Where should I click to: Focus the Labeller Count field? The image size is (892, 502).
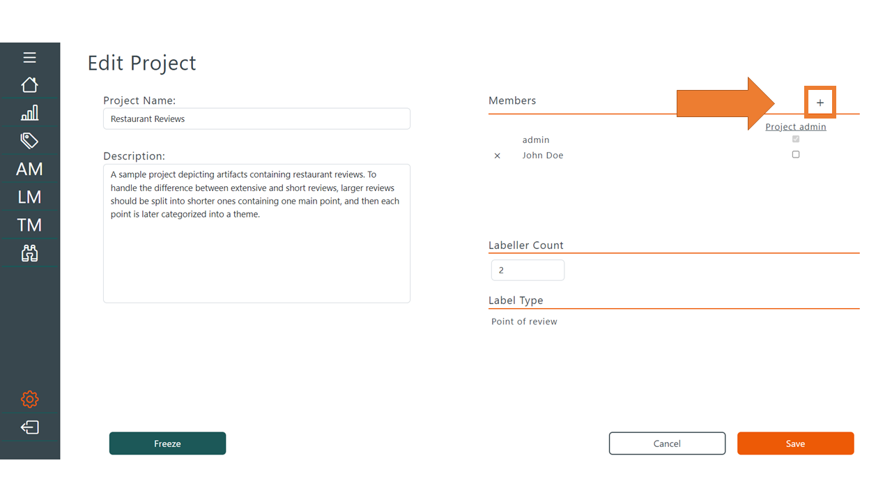point(528,270)
